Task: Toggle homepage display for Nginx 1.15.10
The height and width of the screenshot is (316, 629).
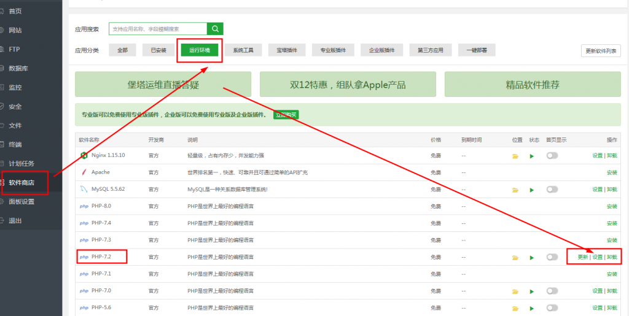Action: click(552, 155)
